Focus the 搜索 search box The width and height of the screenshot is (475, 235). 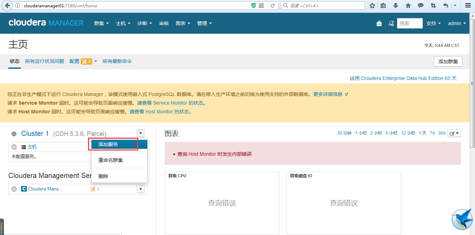click(x=410, y=23)
